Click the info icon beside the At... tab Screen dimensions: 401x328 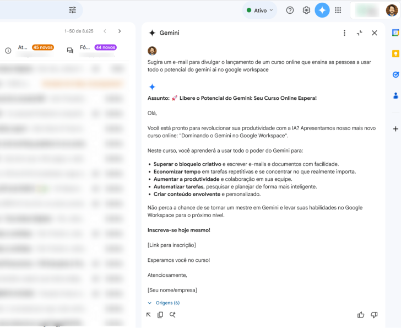click(x=8, y=51)
